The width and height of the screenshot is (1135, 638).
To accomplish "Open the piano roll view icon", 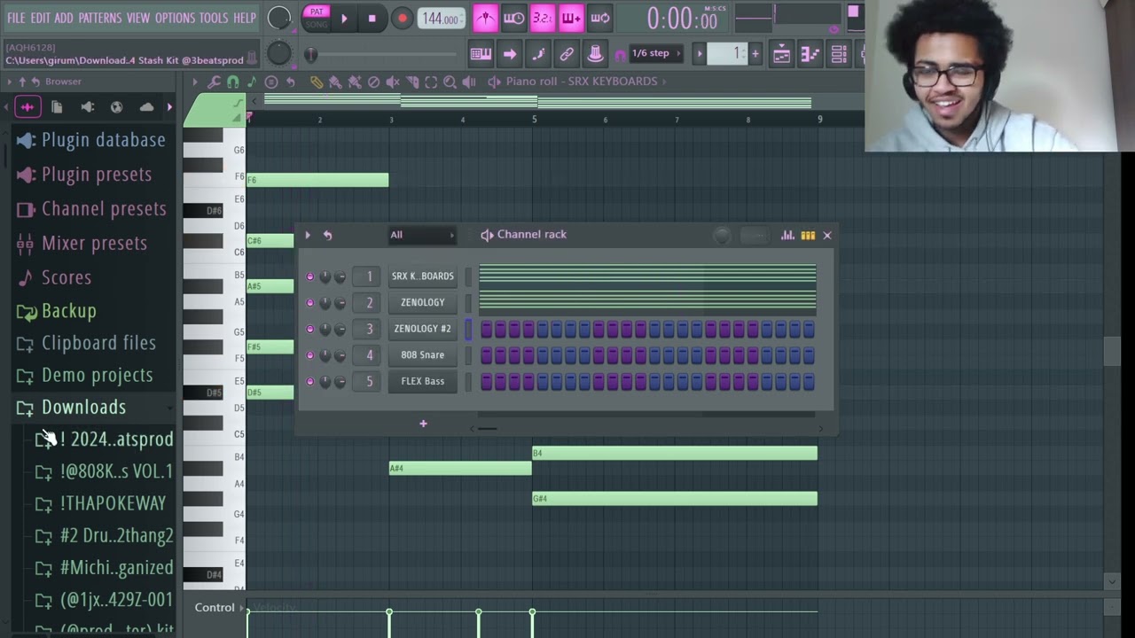I will point(810,54).
